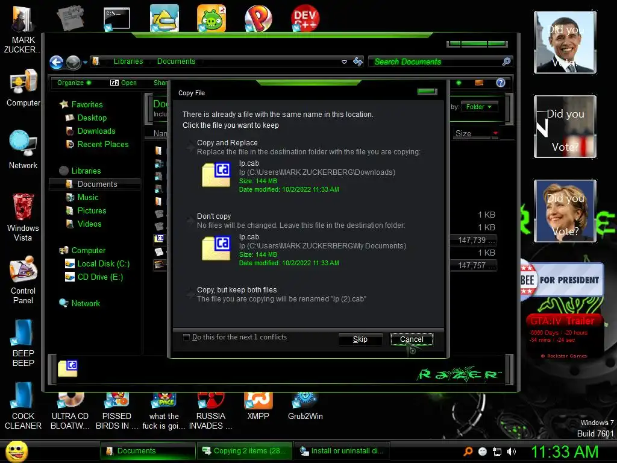Choose Copy, but keep both files
Screen dimensions: 617x463
click(308, 294)
